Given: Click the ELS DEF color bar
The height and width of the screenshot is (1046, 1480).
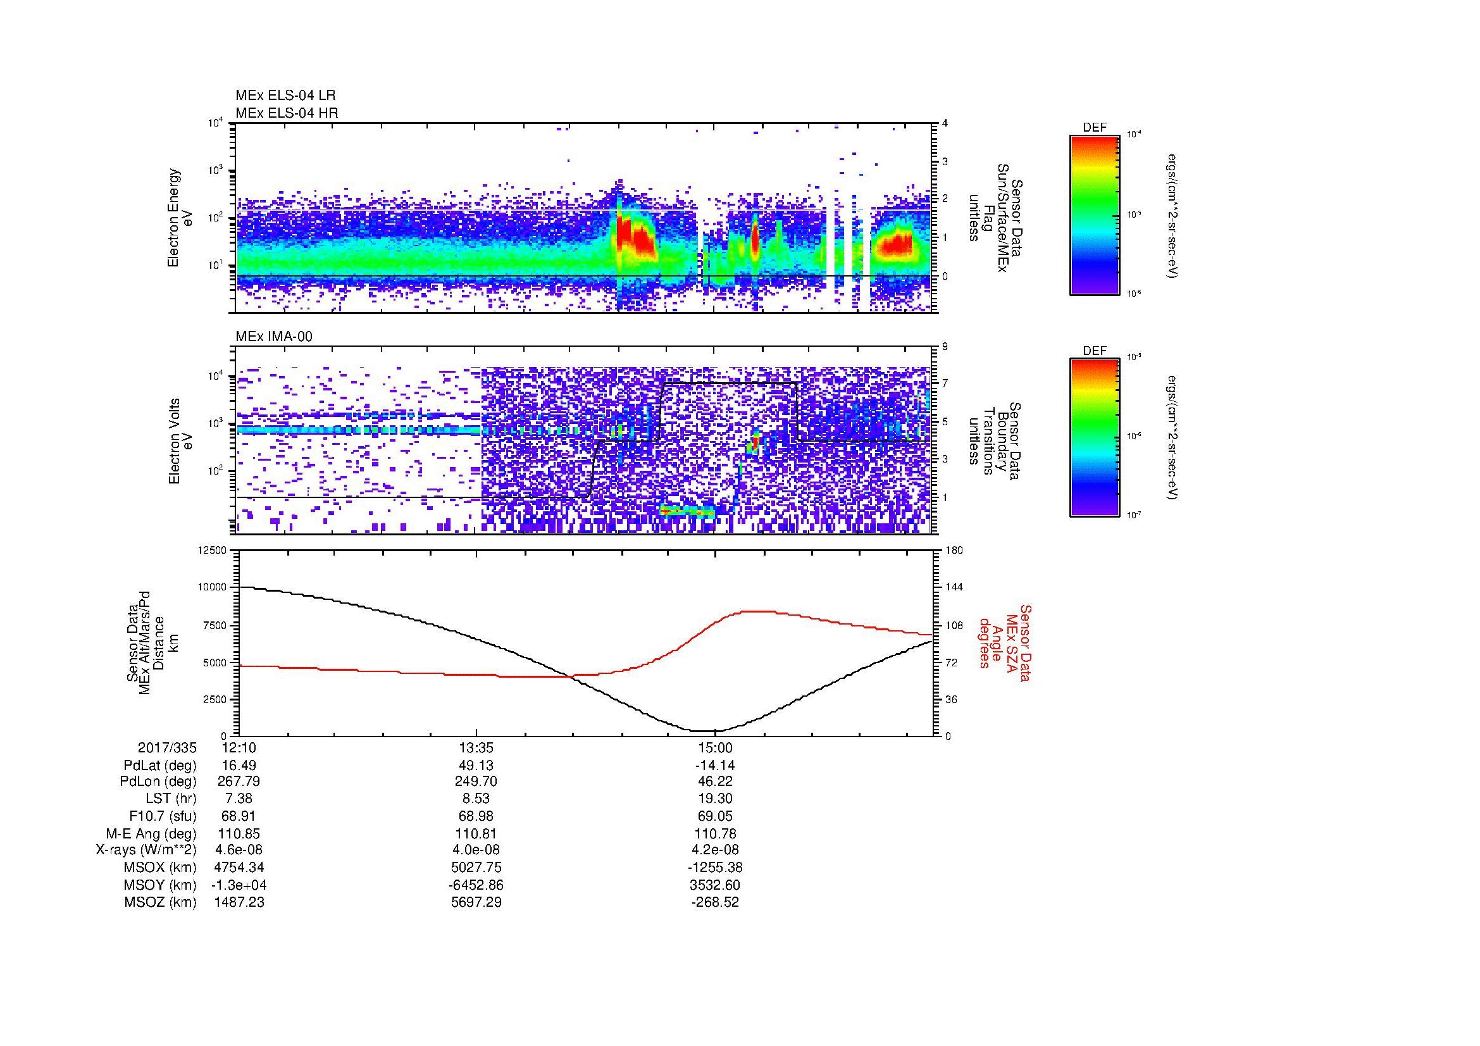Looking at the screenshot, I should (1095, 215).
